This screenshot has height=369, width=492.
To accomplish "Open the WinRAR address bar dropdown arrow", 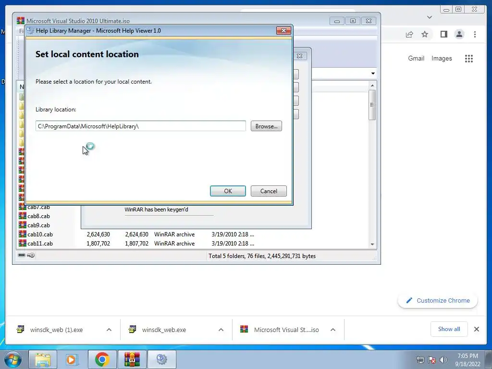I will coord(373,74).
